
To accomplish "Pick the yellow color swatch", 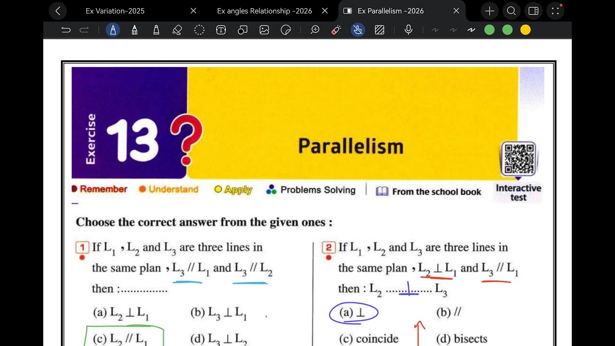I will pos(526,30).
